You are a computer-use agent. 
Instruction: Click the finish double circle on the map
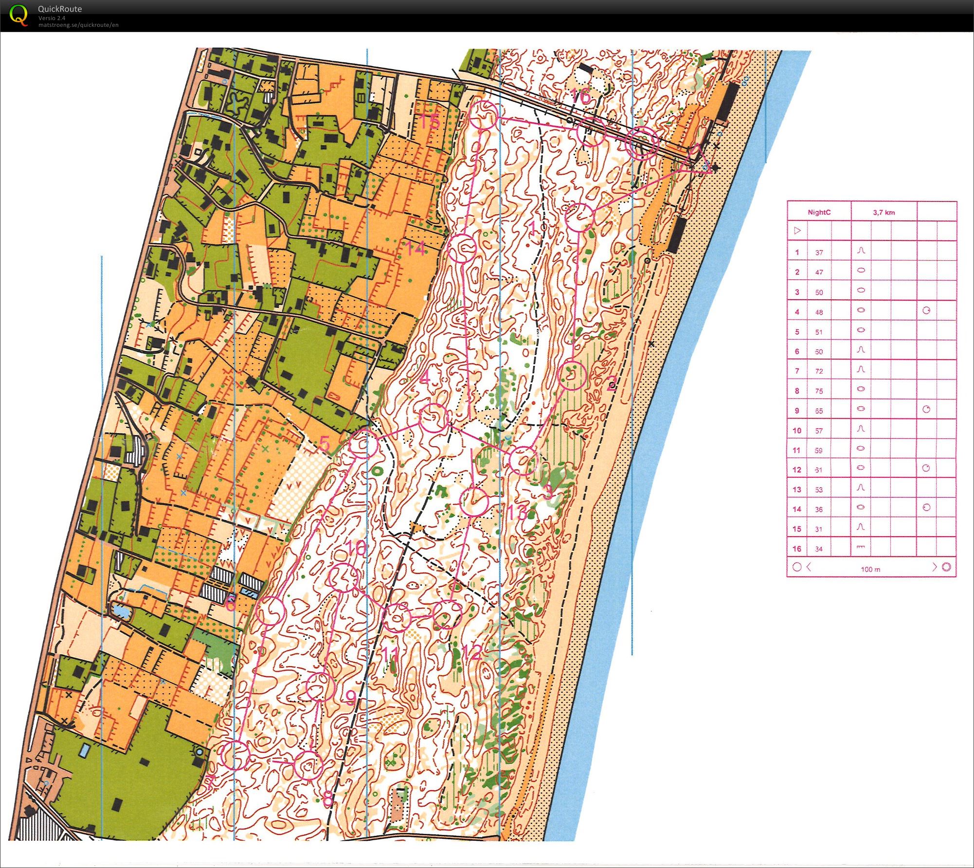(x=642, y=143)
